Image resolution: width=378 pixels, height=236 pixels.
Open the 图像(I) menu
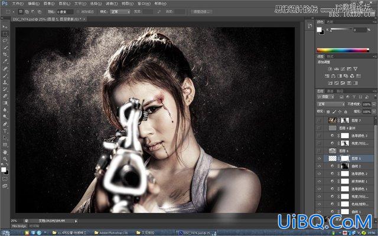[49, 4]
